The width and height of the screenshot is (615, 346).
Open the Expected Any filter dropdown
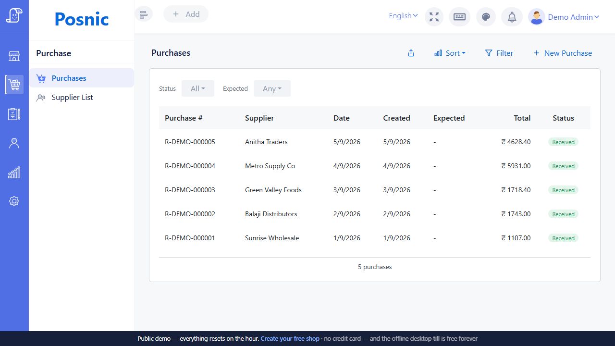coord(272,88)
